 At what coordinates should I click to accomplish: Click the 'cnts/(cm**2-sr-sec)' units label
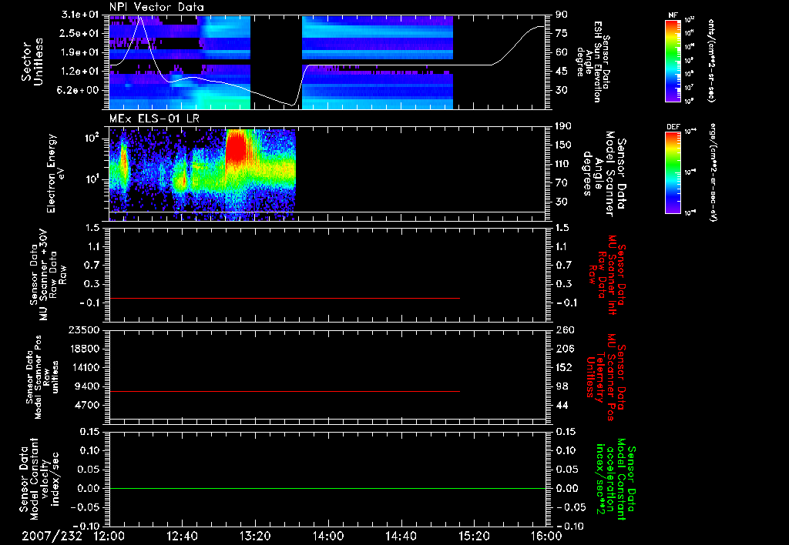[710, 61]
